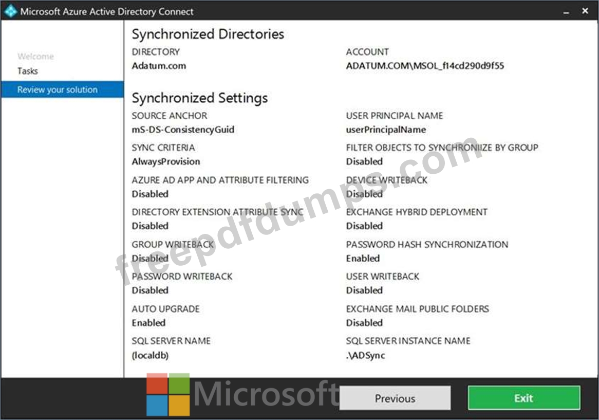Image resolution: width=599 pixels, height=420 pixels.
Task: Minimize the Azure AD Connect window
Action: tap(566, 12)
